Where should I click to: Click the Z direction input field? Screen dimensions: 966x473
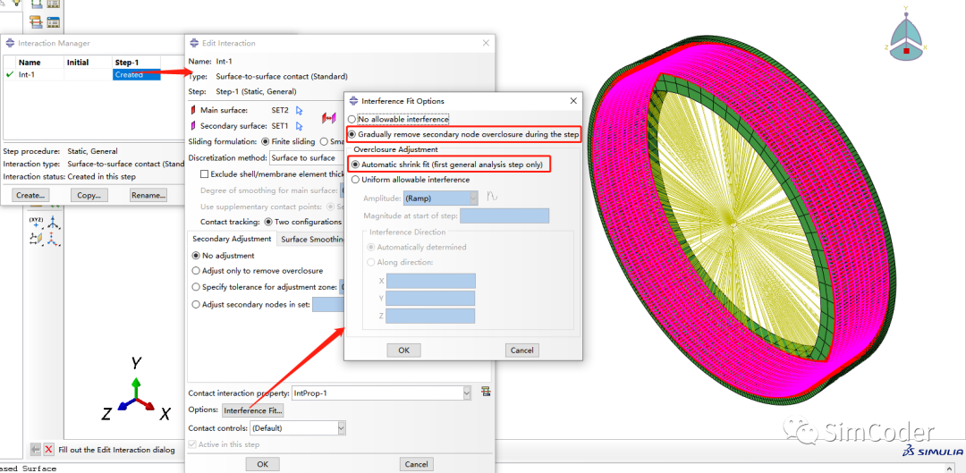pos(430,316)
